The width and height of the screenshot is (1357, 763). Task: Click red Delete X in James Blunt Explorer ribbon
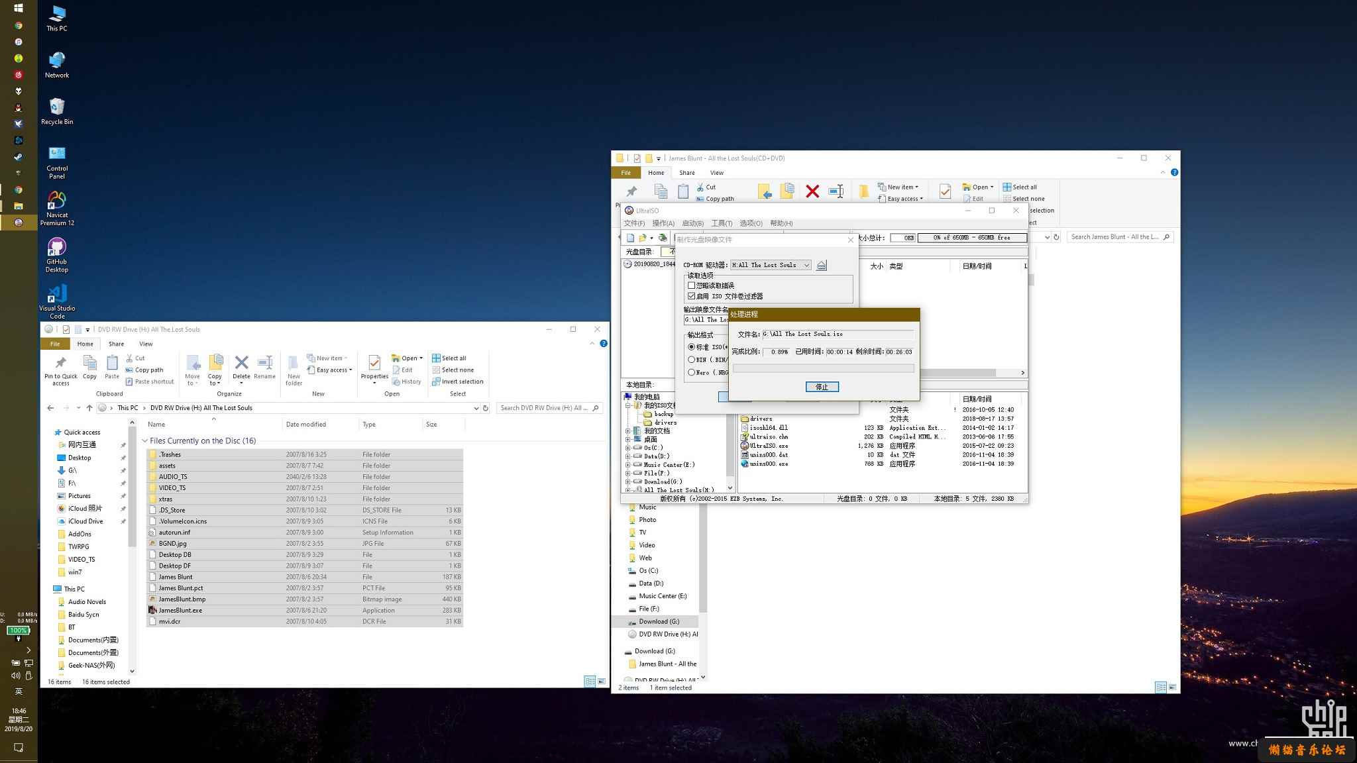click(812, 191)
